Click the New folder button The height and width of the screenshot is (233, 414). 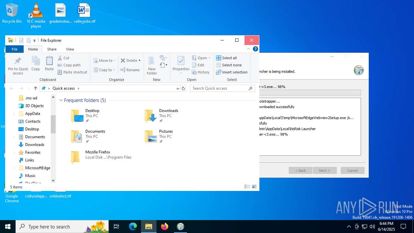pos(152,65)
